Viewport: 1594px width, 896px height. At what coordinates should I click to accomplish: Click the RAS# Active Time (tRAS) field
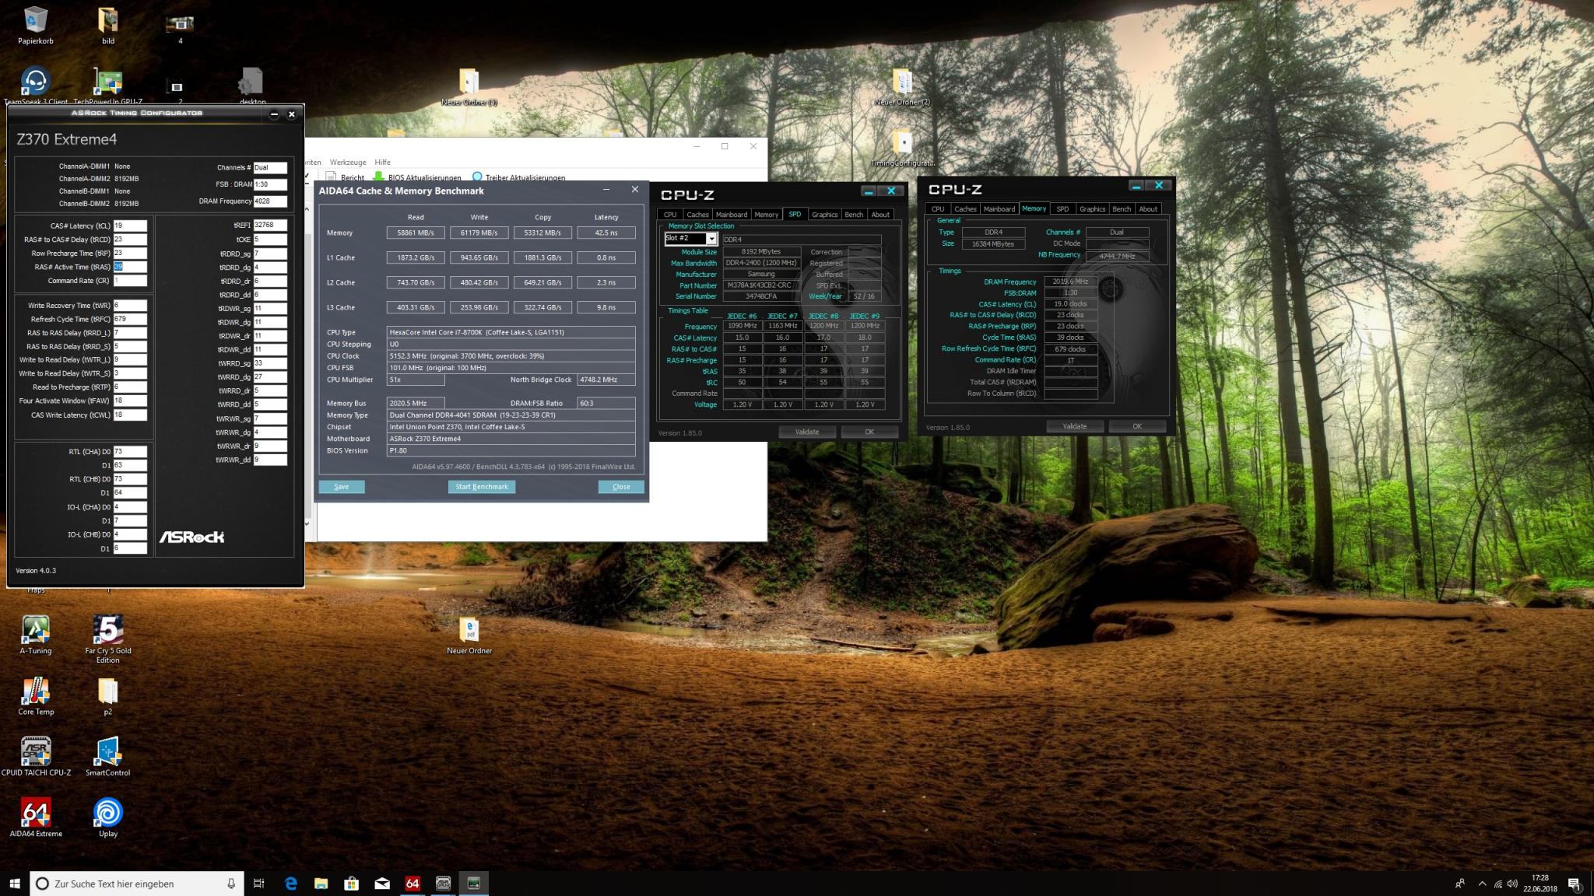click(x=130, y=267)
